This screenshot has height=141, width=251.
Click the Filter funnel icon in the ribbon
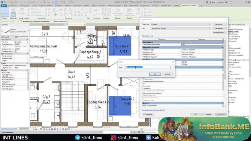tap(138, 11)
